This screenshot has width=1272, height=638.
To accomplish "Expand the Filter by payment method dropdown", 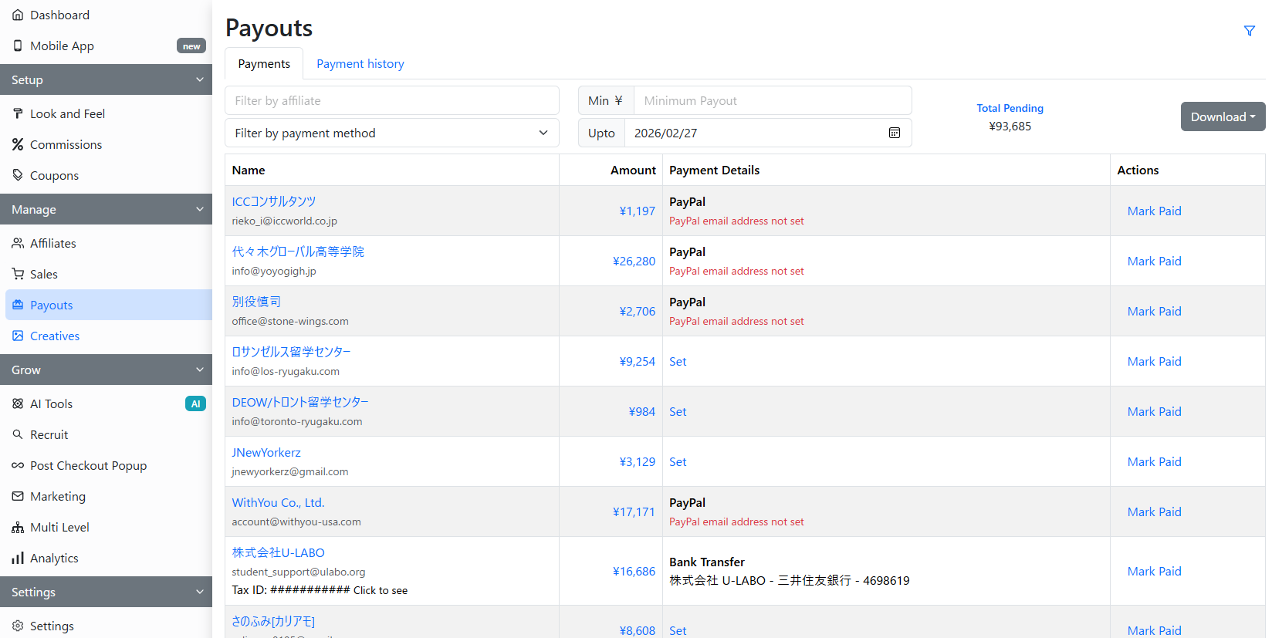I will tap(391, 133).
